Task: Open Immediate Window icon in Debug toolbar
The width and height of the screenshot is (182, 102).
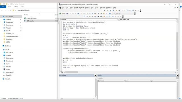Action: click(x=130, y=10)
